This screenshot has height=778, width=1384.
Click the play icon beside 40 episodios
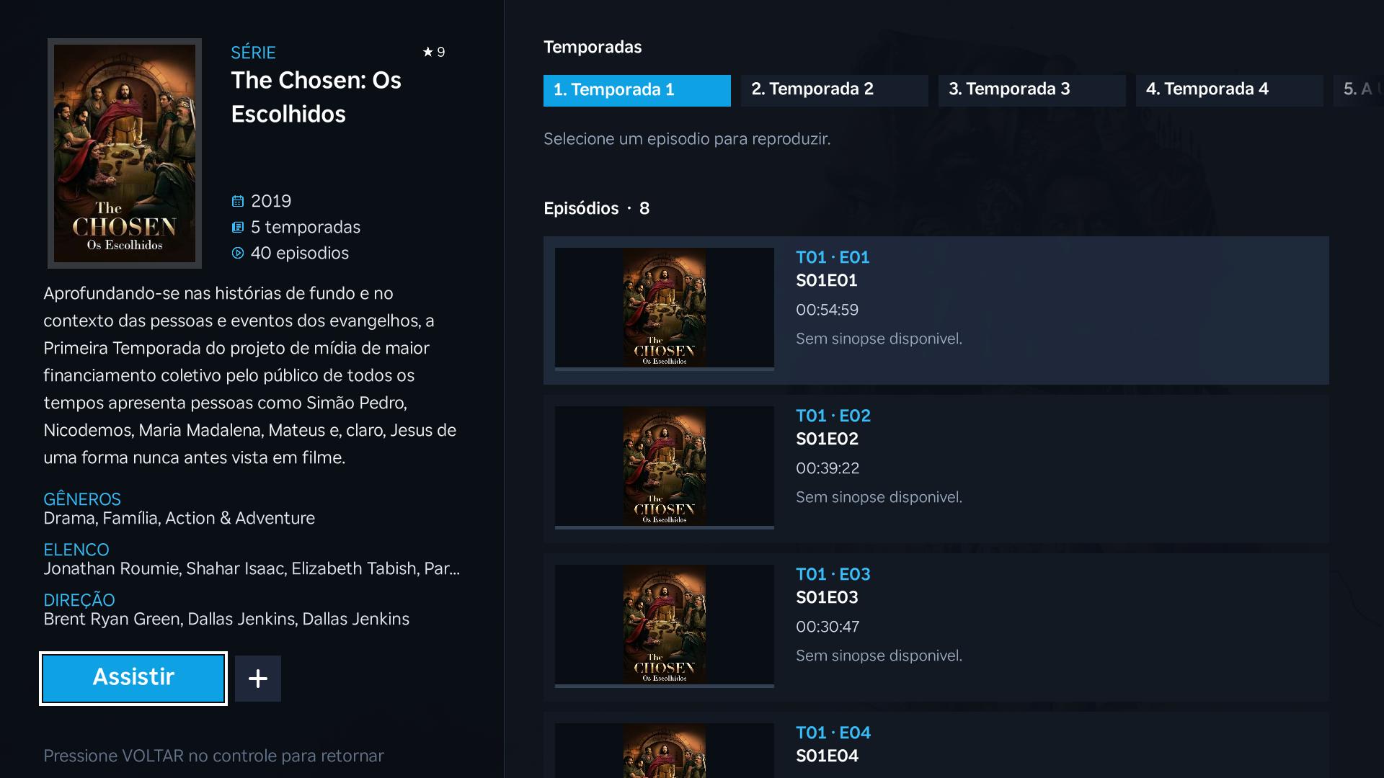pyautogui.click(x=238, y=253)
